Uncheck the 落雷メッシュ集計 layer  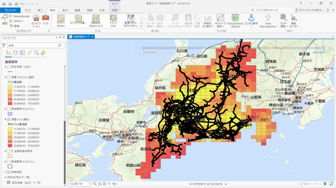(x=9, y=119)
